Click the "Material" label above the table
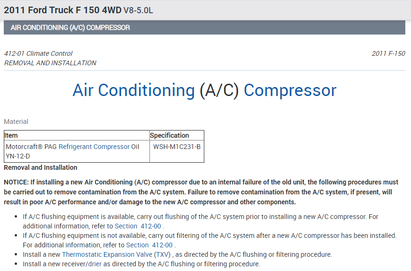 pos(16,122)
